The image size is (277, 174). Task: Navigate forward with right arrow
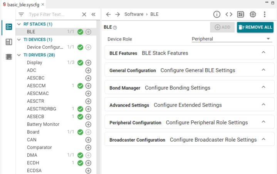click(118, 14)
